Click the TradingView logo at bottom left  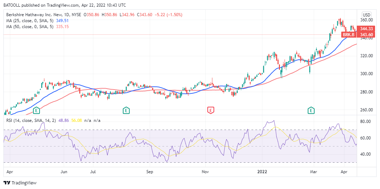tap(20, 183)
